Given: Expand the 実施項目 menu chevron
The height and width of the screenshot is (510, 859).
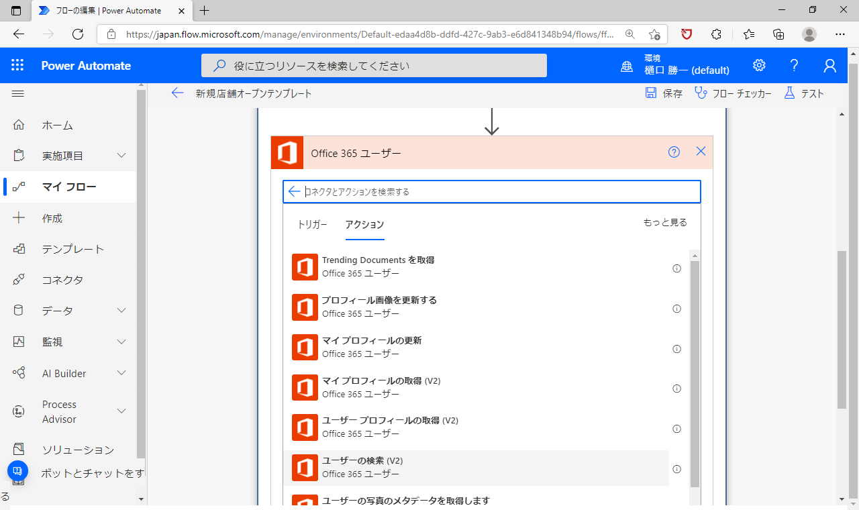Looking at the screenshot, I should click(x=121, y=156).
